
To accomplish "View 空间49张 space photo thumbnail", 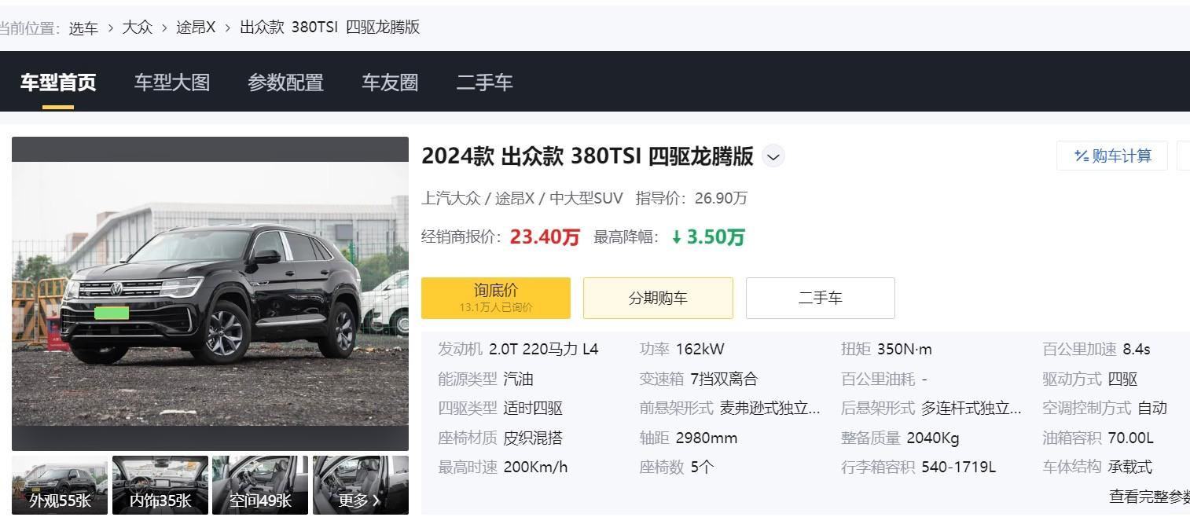I will point(260,485).
